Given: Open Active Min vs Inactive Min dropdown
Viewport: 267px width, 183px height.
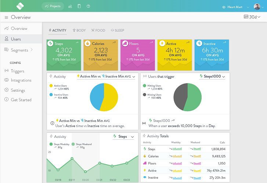Looking at the screenshot, I should point(106,77).
